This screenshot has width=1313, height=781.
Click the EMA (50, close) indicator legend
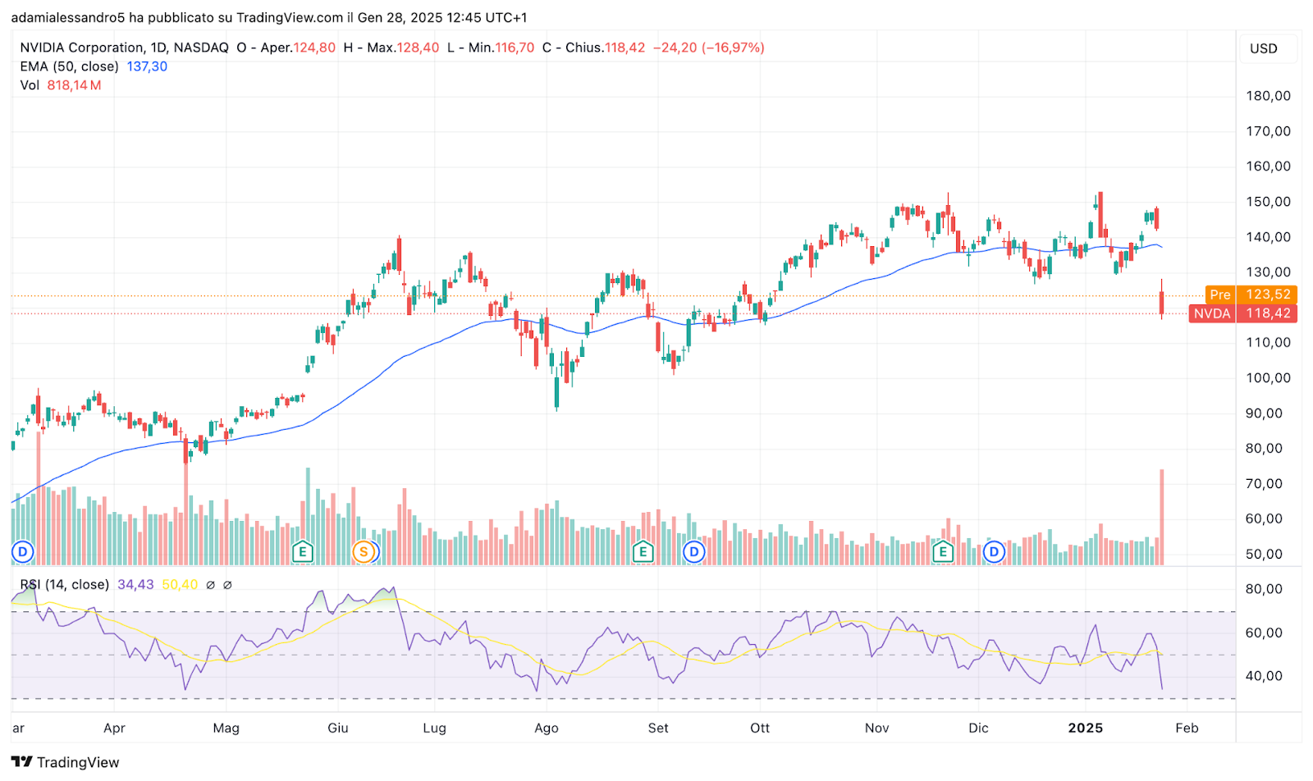tap(69, 66)
